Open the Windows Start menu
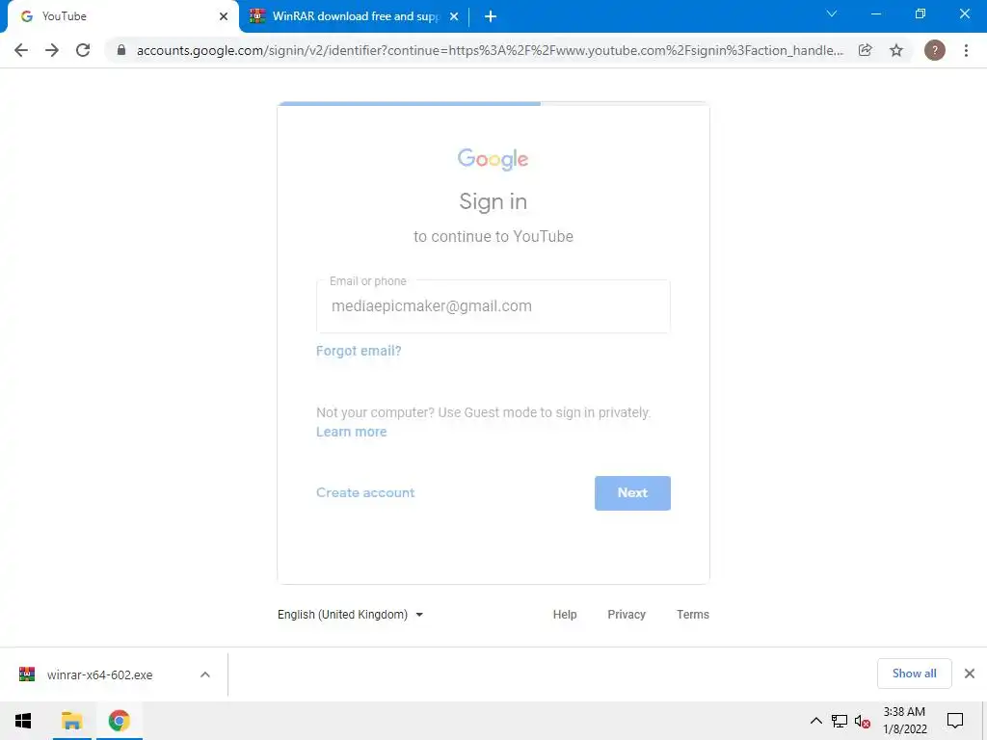The image size is (987, 740). 23,721
